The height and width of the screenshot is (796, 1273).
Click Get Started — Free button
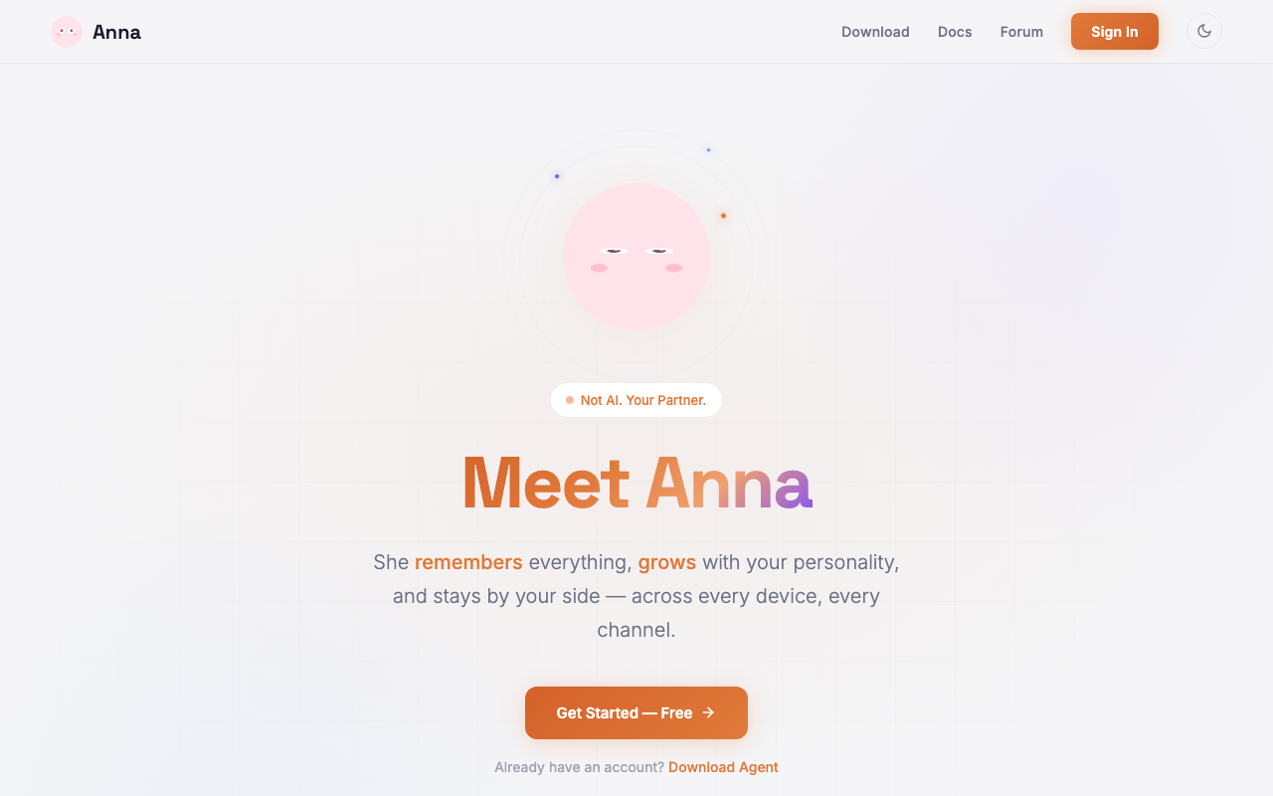point(636,712)
